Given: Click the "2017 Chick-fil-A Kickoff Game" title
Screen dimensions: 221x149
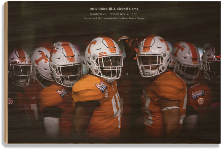Looking at the screenshot, I should coord(114,9).
